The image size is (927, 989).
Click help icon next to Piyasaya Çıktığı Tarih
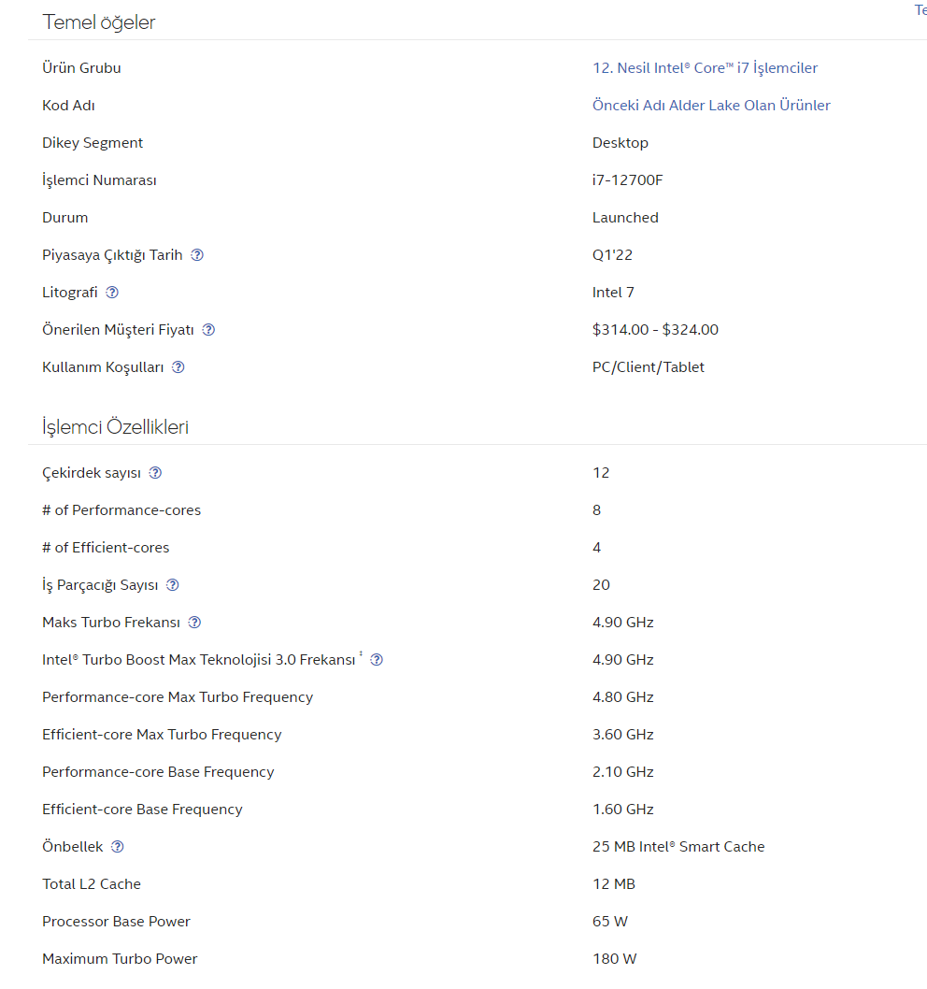(x=197, y=255)
